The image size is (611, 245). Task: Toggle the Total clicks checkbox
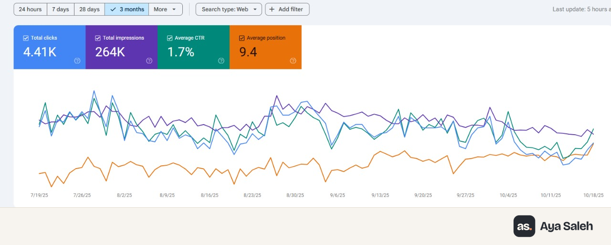[26, 38]
